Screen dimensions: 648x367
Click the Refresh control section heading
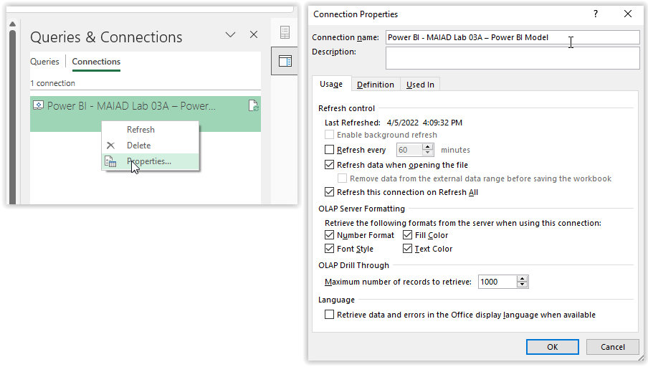coord(346,108)
